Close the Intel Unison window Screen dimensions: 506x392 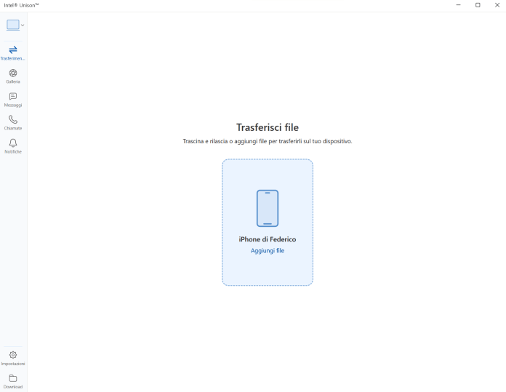pyautogui.click(x=497, y=5)
